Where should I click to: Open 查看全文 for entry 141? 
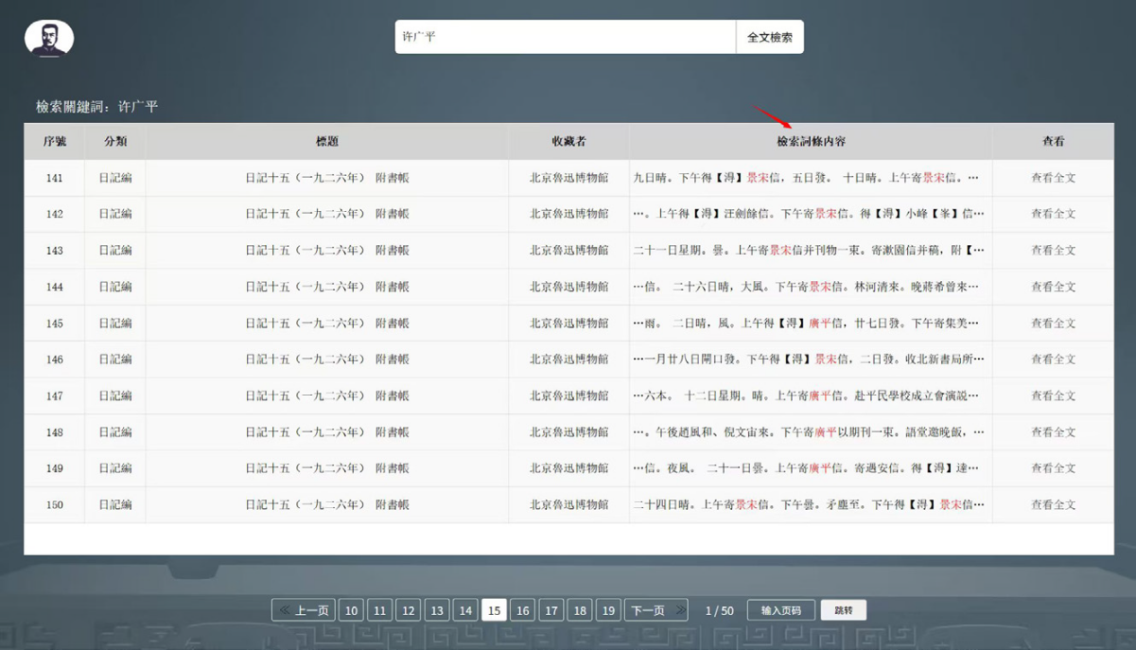pos(1053,178)
